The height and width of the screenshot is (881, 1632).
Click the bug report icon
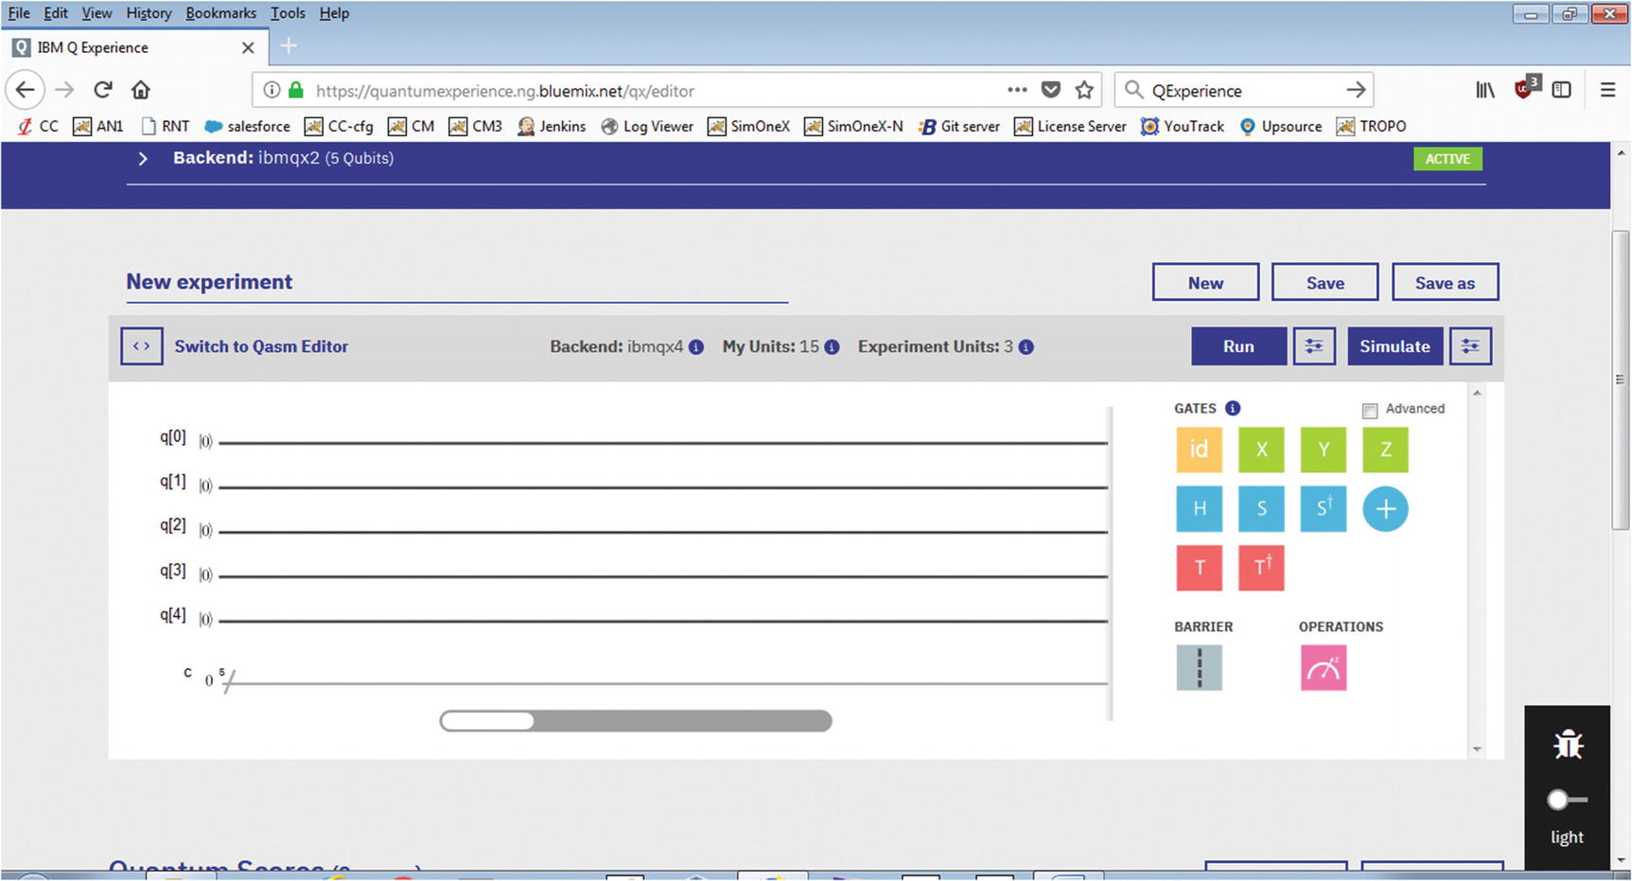click(x=1568, y=745)
